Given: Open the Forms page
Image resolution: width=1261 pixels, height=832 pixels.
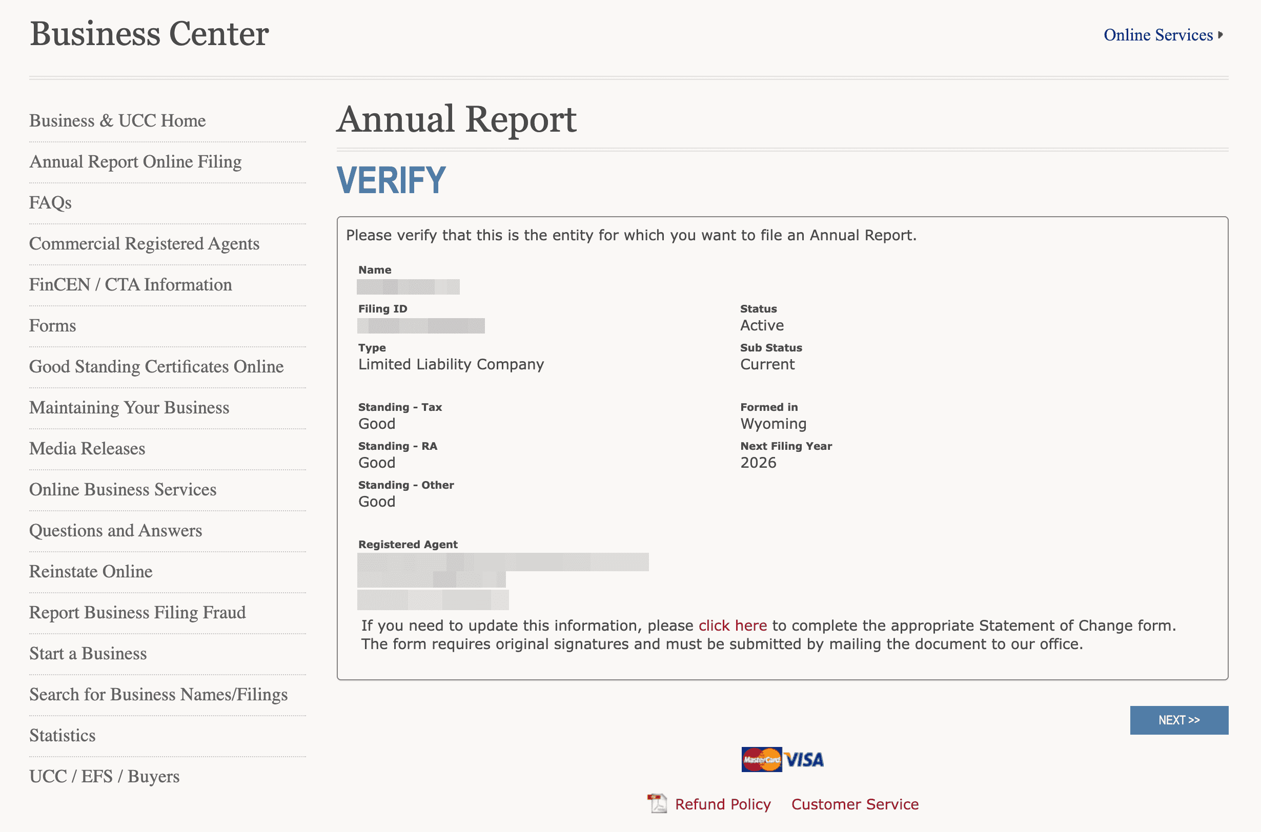Looking at the screenshot, I should 53,325.
